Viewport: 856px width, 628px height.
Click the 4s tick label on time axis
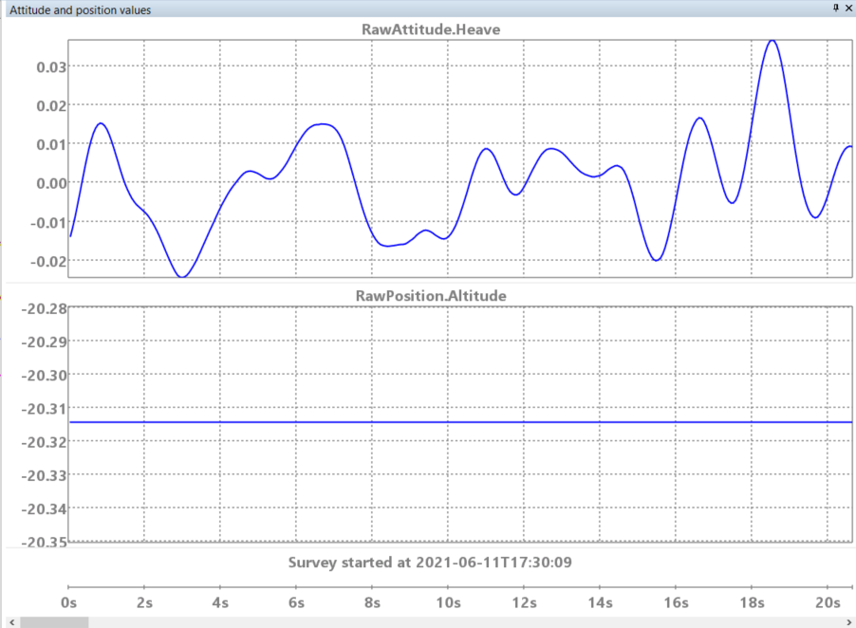[x=220, y=603]
